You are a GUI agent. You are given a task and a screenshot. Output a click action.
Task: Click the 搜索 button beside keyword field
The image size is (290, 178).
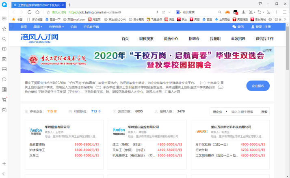[x=264, y=112]
